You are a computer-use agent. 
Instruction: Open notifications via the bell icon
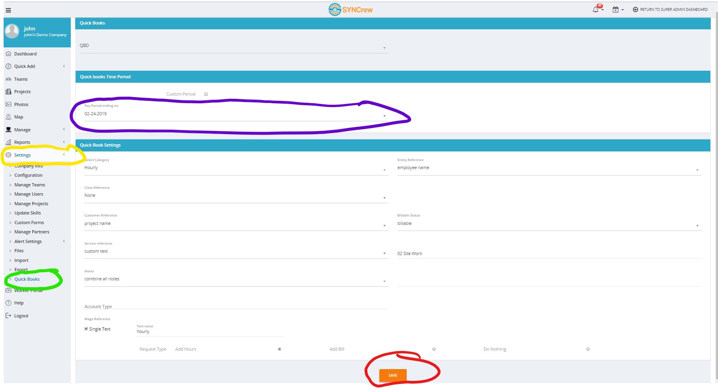pos(596,9)
